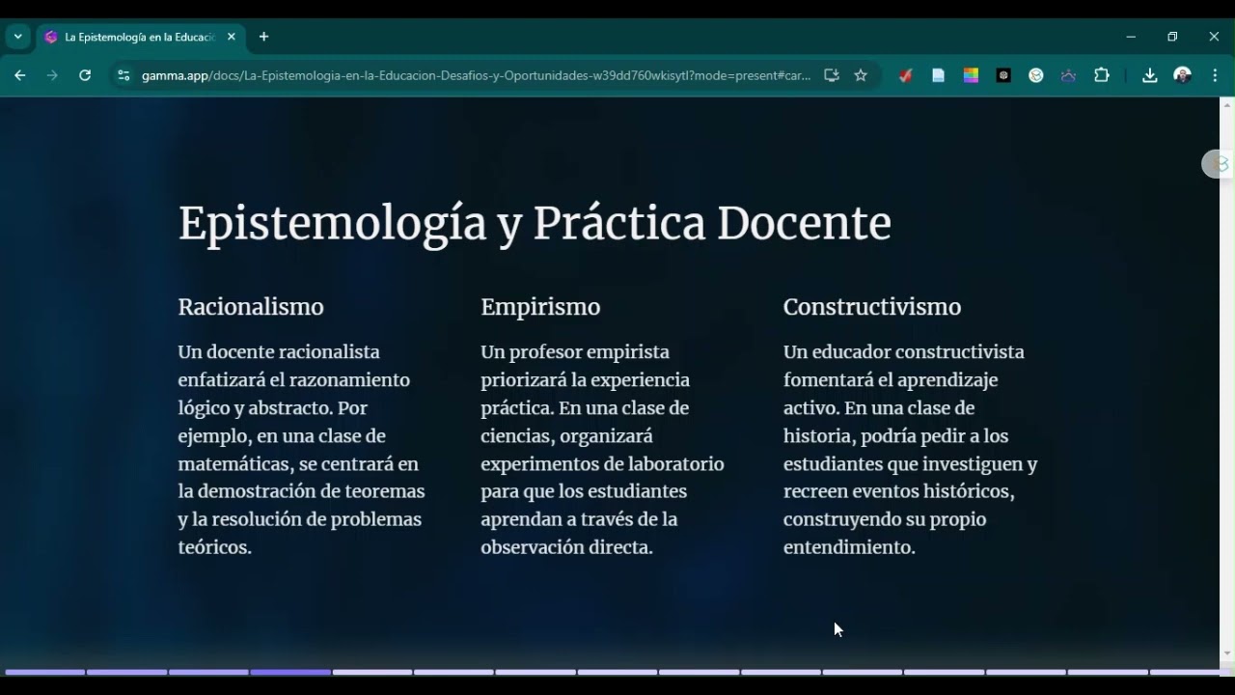Minimize the Chrome window

tap(1131, 37)
